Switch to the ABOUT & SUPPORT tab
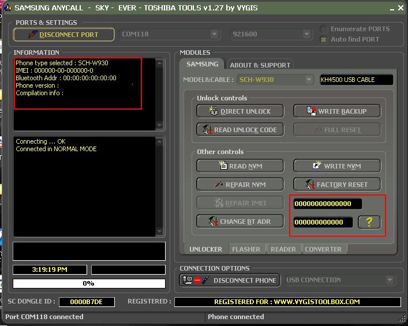Viewport: 408px width, 326px height. coord(260,65)
